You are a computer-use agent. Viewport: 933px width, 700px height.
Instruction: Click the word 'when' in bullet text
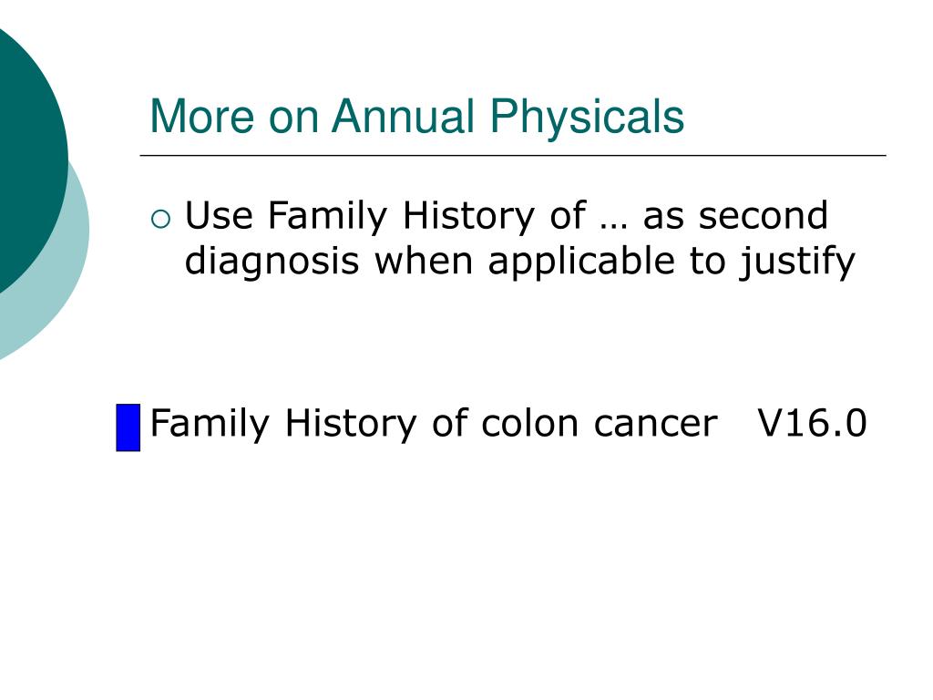(423, 261)
